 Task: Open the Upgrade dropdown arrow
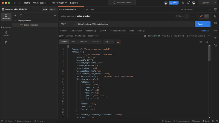(x=215, y=3)
